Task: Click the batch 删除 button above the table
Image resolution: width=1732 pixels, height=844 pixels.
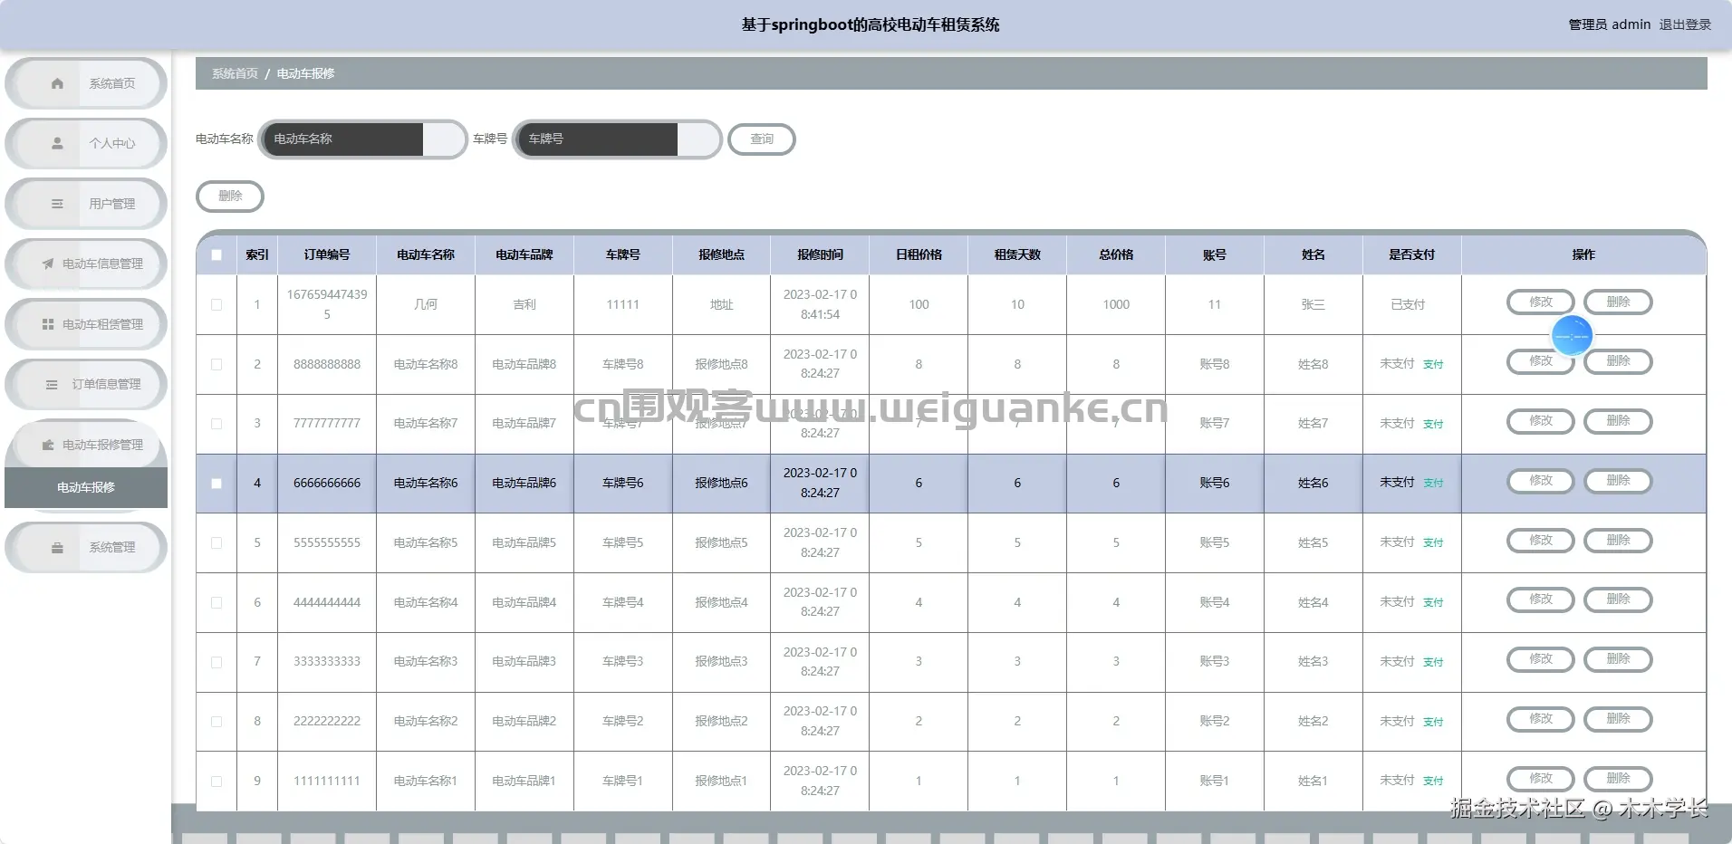Action: (x=230, y=197)
